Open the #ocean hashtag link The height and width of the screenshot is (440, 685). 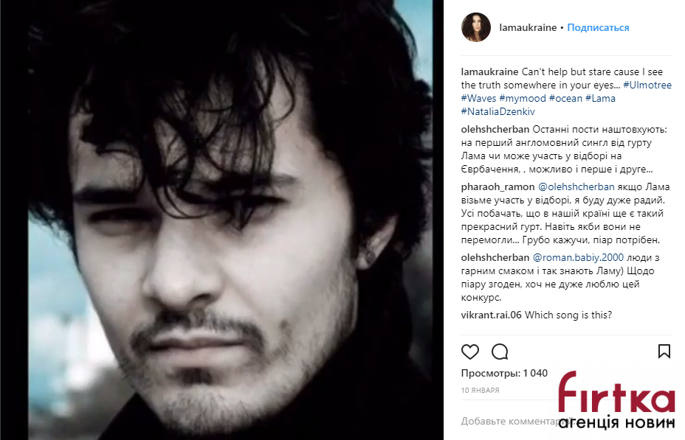pyautogui.click(x=565, y=98)
